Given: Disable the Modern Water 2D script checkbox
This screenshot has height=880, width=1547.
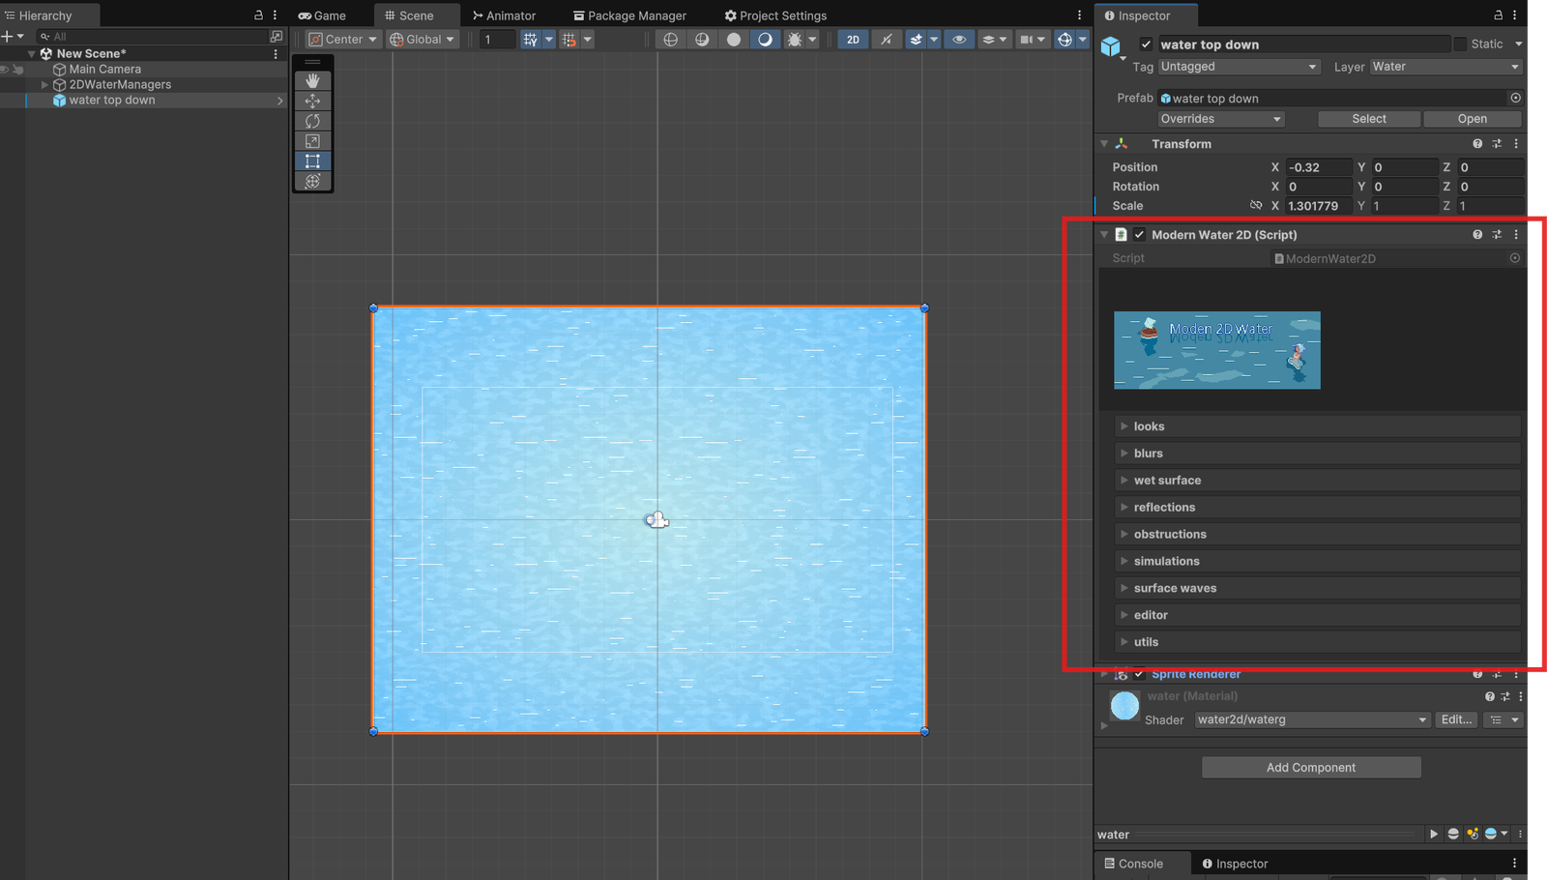Looking at the screenshot, I should [1139, 235].
